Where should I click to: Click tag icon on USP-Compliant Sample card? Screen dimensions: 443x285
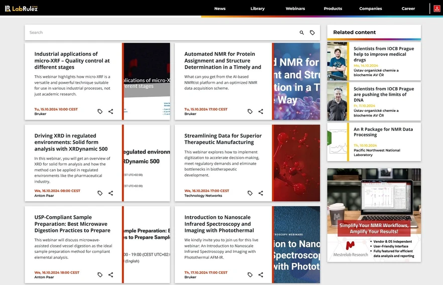(x=100, y=274)
